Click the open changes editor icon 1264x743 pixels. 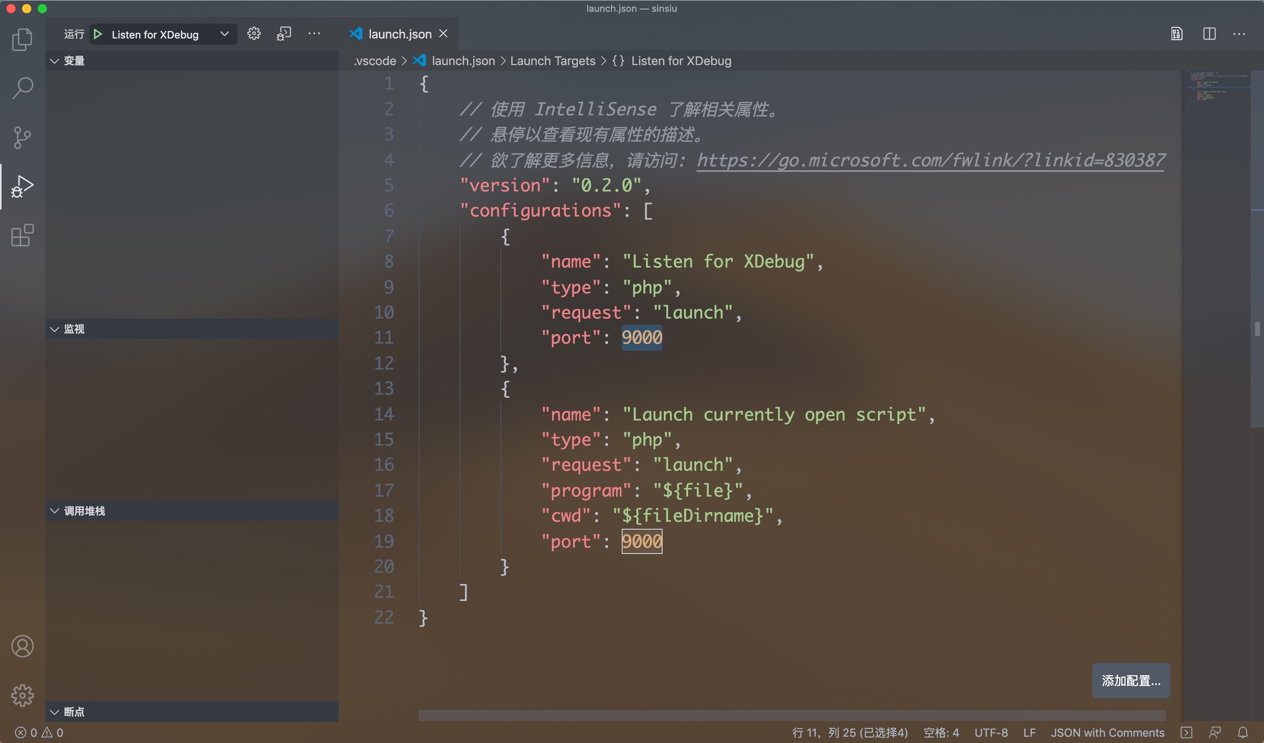1177,34
